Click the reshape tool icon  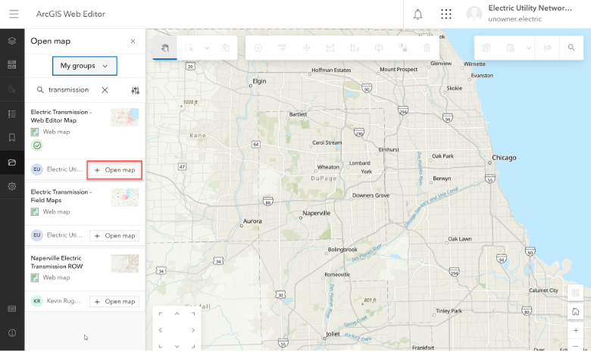coord(330,48)
